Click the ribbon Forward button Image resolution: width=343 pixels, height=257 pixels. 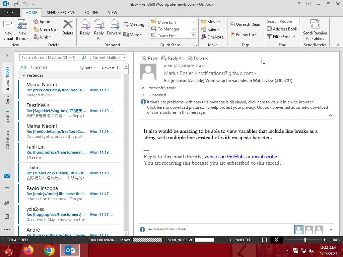114,28
